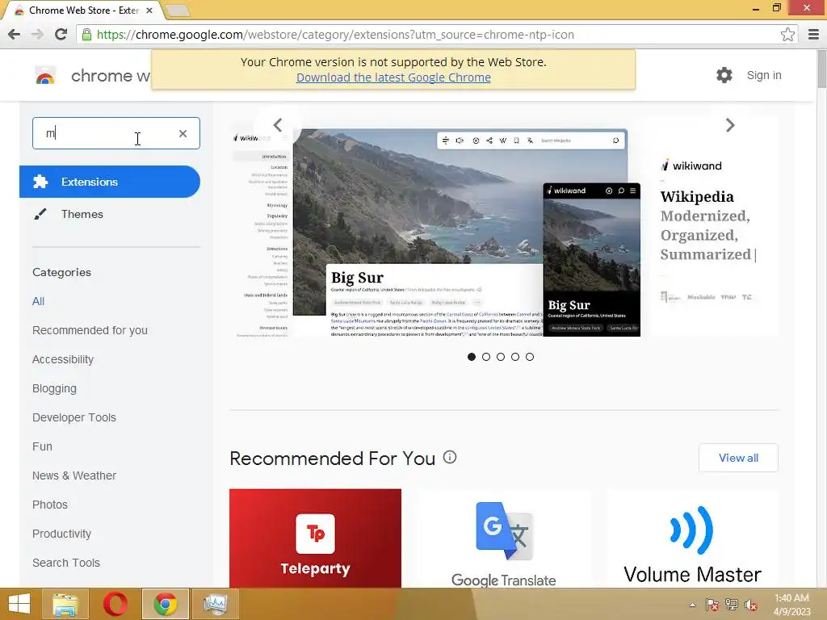Choose the News & Weather category
Image resolution: width=827 pixels, height=620 pixels.
click(73, 475)
